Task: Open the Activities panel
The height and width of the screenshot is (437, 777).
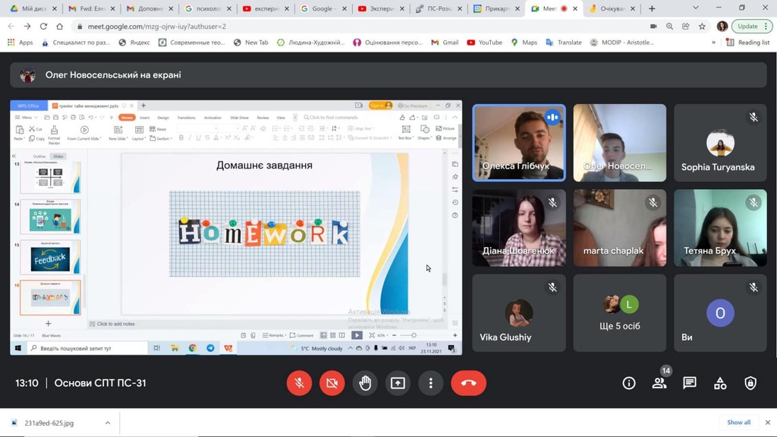Action: 720,383
